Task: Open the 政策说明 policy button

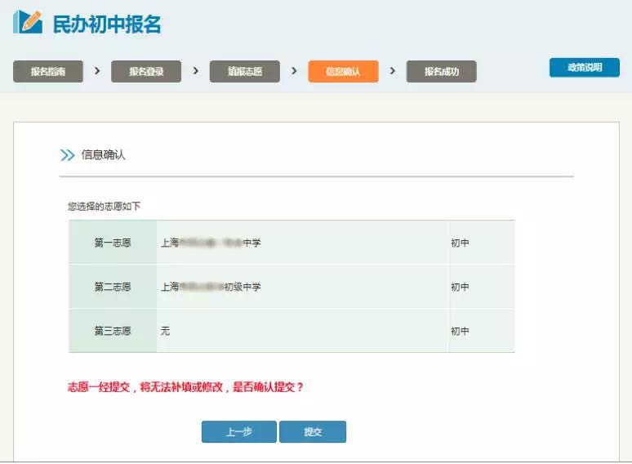Action: pyautogui.click(x=585, y=68)
